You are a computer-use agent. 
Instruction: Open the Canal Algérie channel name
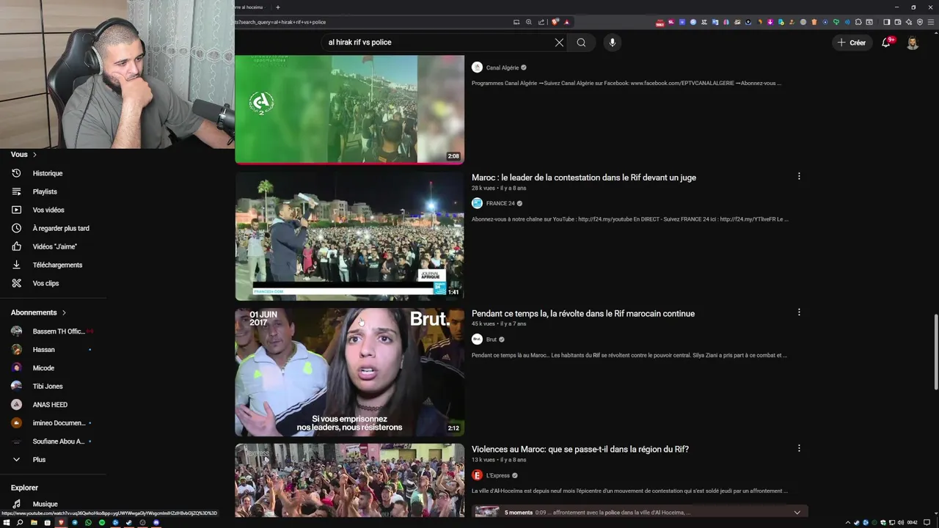[503, 67]
